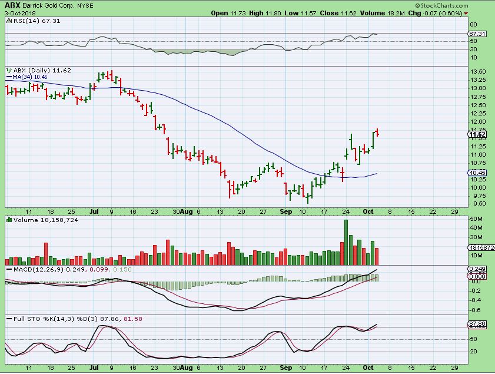Click '30Aug' on the date axis under price chart

183,211
